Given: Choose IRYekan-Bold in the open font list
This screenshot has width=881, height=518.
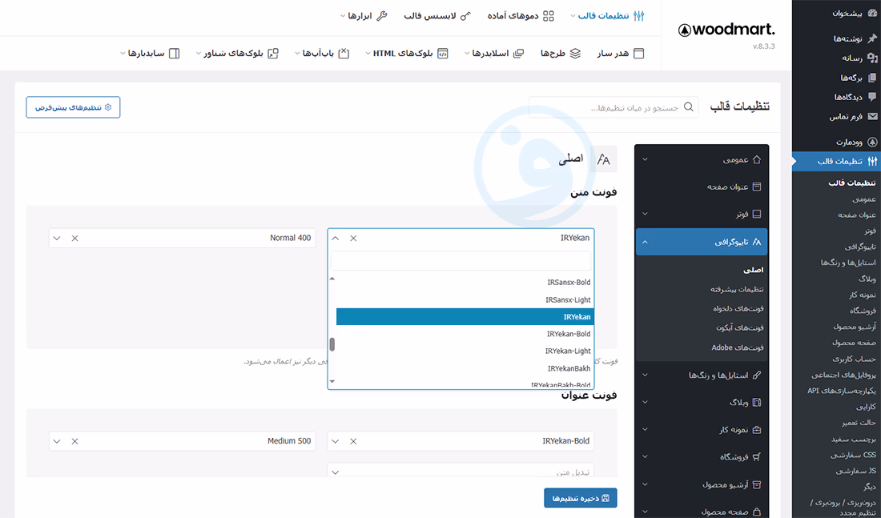Looking at the screenshot, I should click(465, 334).
